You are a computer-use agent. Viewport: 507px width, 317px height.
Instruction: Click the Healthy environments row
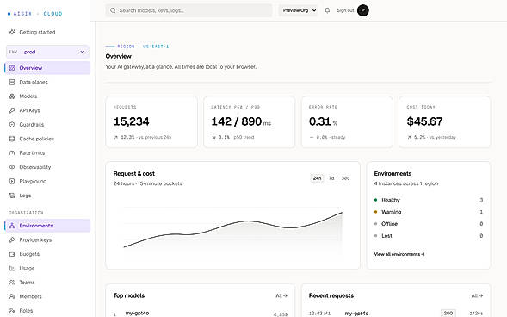point(429,200)
